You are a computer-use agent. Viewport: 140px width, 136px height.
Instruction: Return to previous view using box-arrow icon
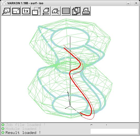point(46,11)
